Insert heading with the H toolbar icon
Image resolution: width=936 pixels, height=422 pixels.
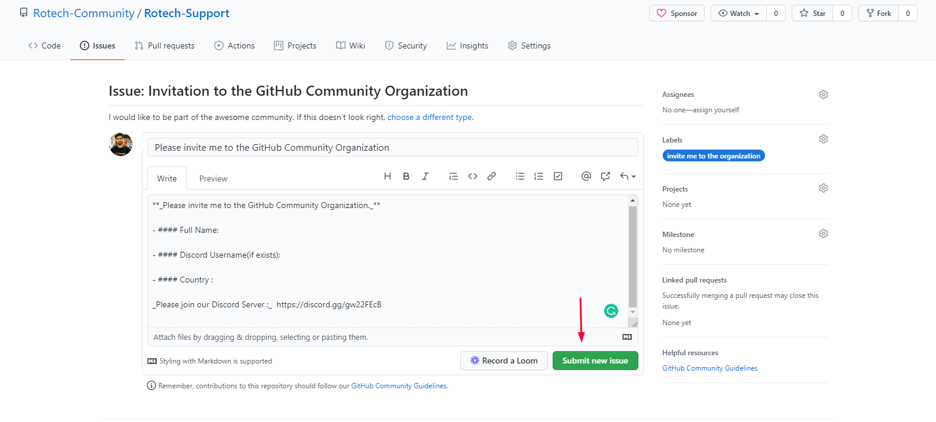click(388, 176)
